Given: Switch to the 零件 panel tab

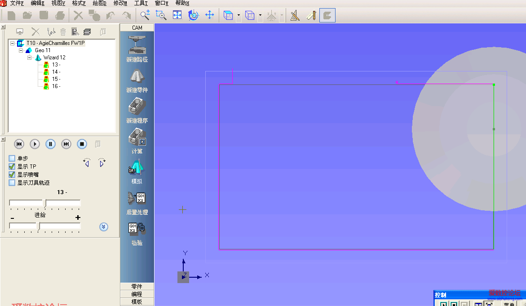Looking at the screenshot, I should point(137,287).
